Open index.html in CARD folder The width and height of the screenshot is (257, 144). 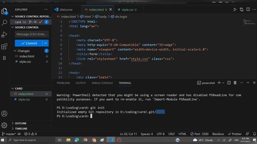[31, 94]
